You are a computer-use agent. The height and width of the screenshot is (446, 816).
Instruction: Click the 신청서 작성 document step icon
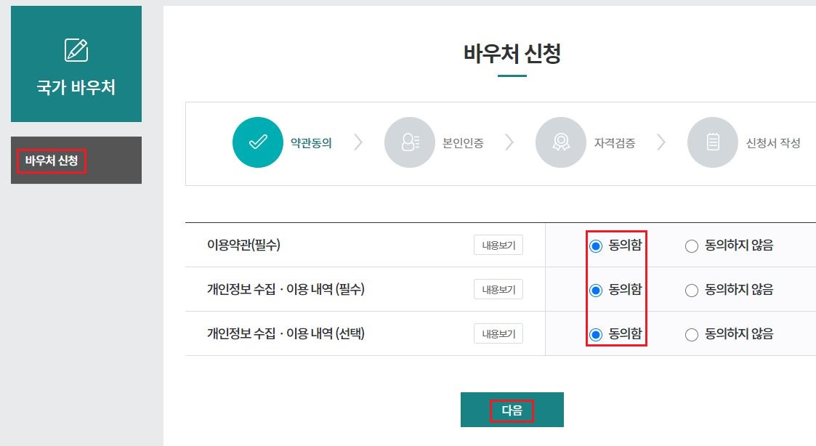tap(713, 143)
